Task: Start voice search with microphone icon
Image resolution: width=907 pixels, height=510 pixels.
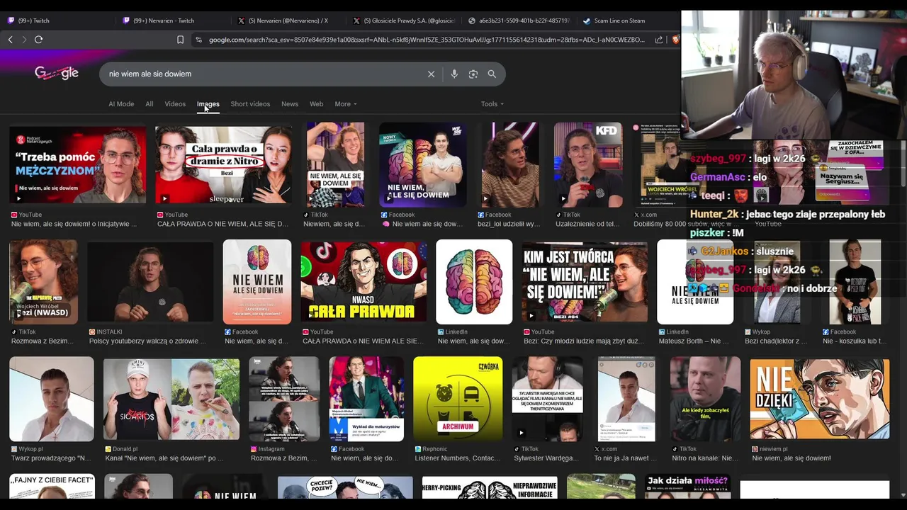Action: pos(454,74)
